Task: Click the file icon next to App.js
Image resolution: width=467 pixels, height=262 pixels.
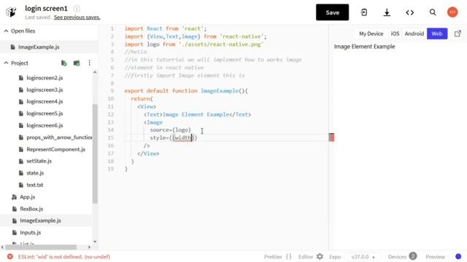Action: (x=14, y=197)
